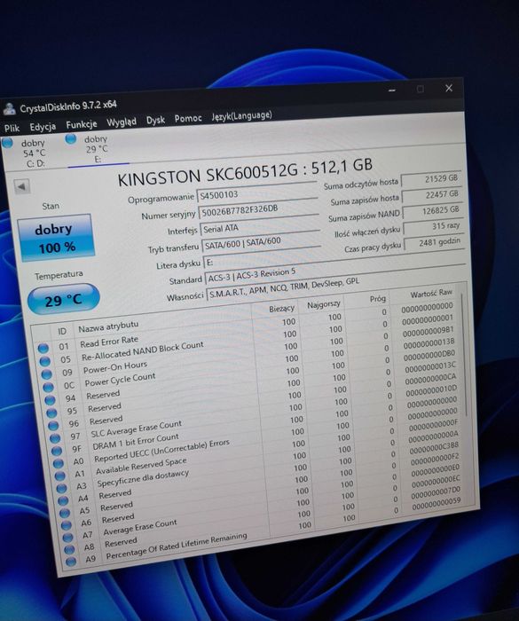Open the Plik menu

(12, 128)
